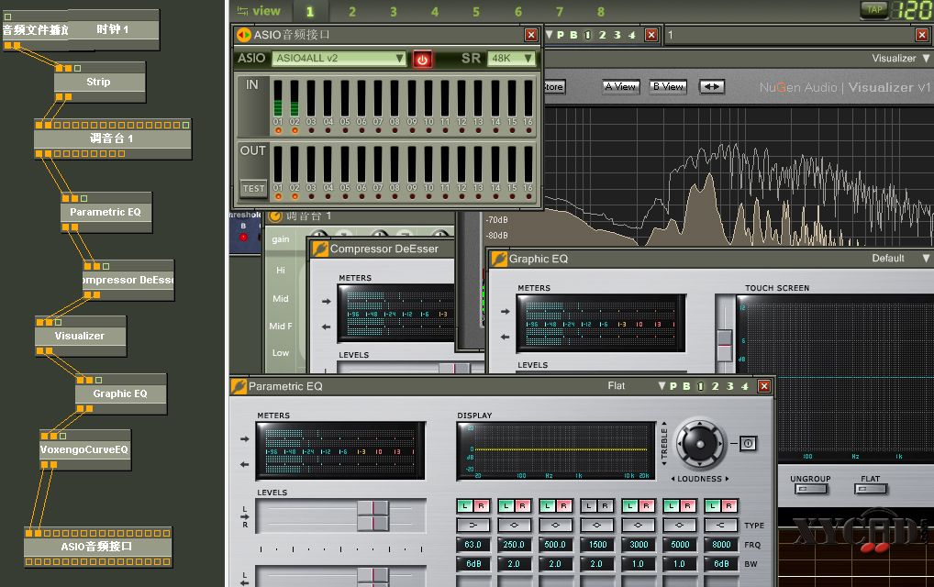This screenshot has height=587, width=934.
Task: Click the FLAT switch in Graphic EQ
Action: tap(871, 490)
